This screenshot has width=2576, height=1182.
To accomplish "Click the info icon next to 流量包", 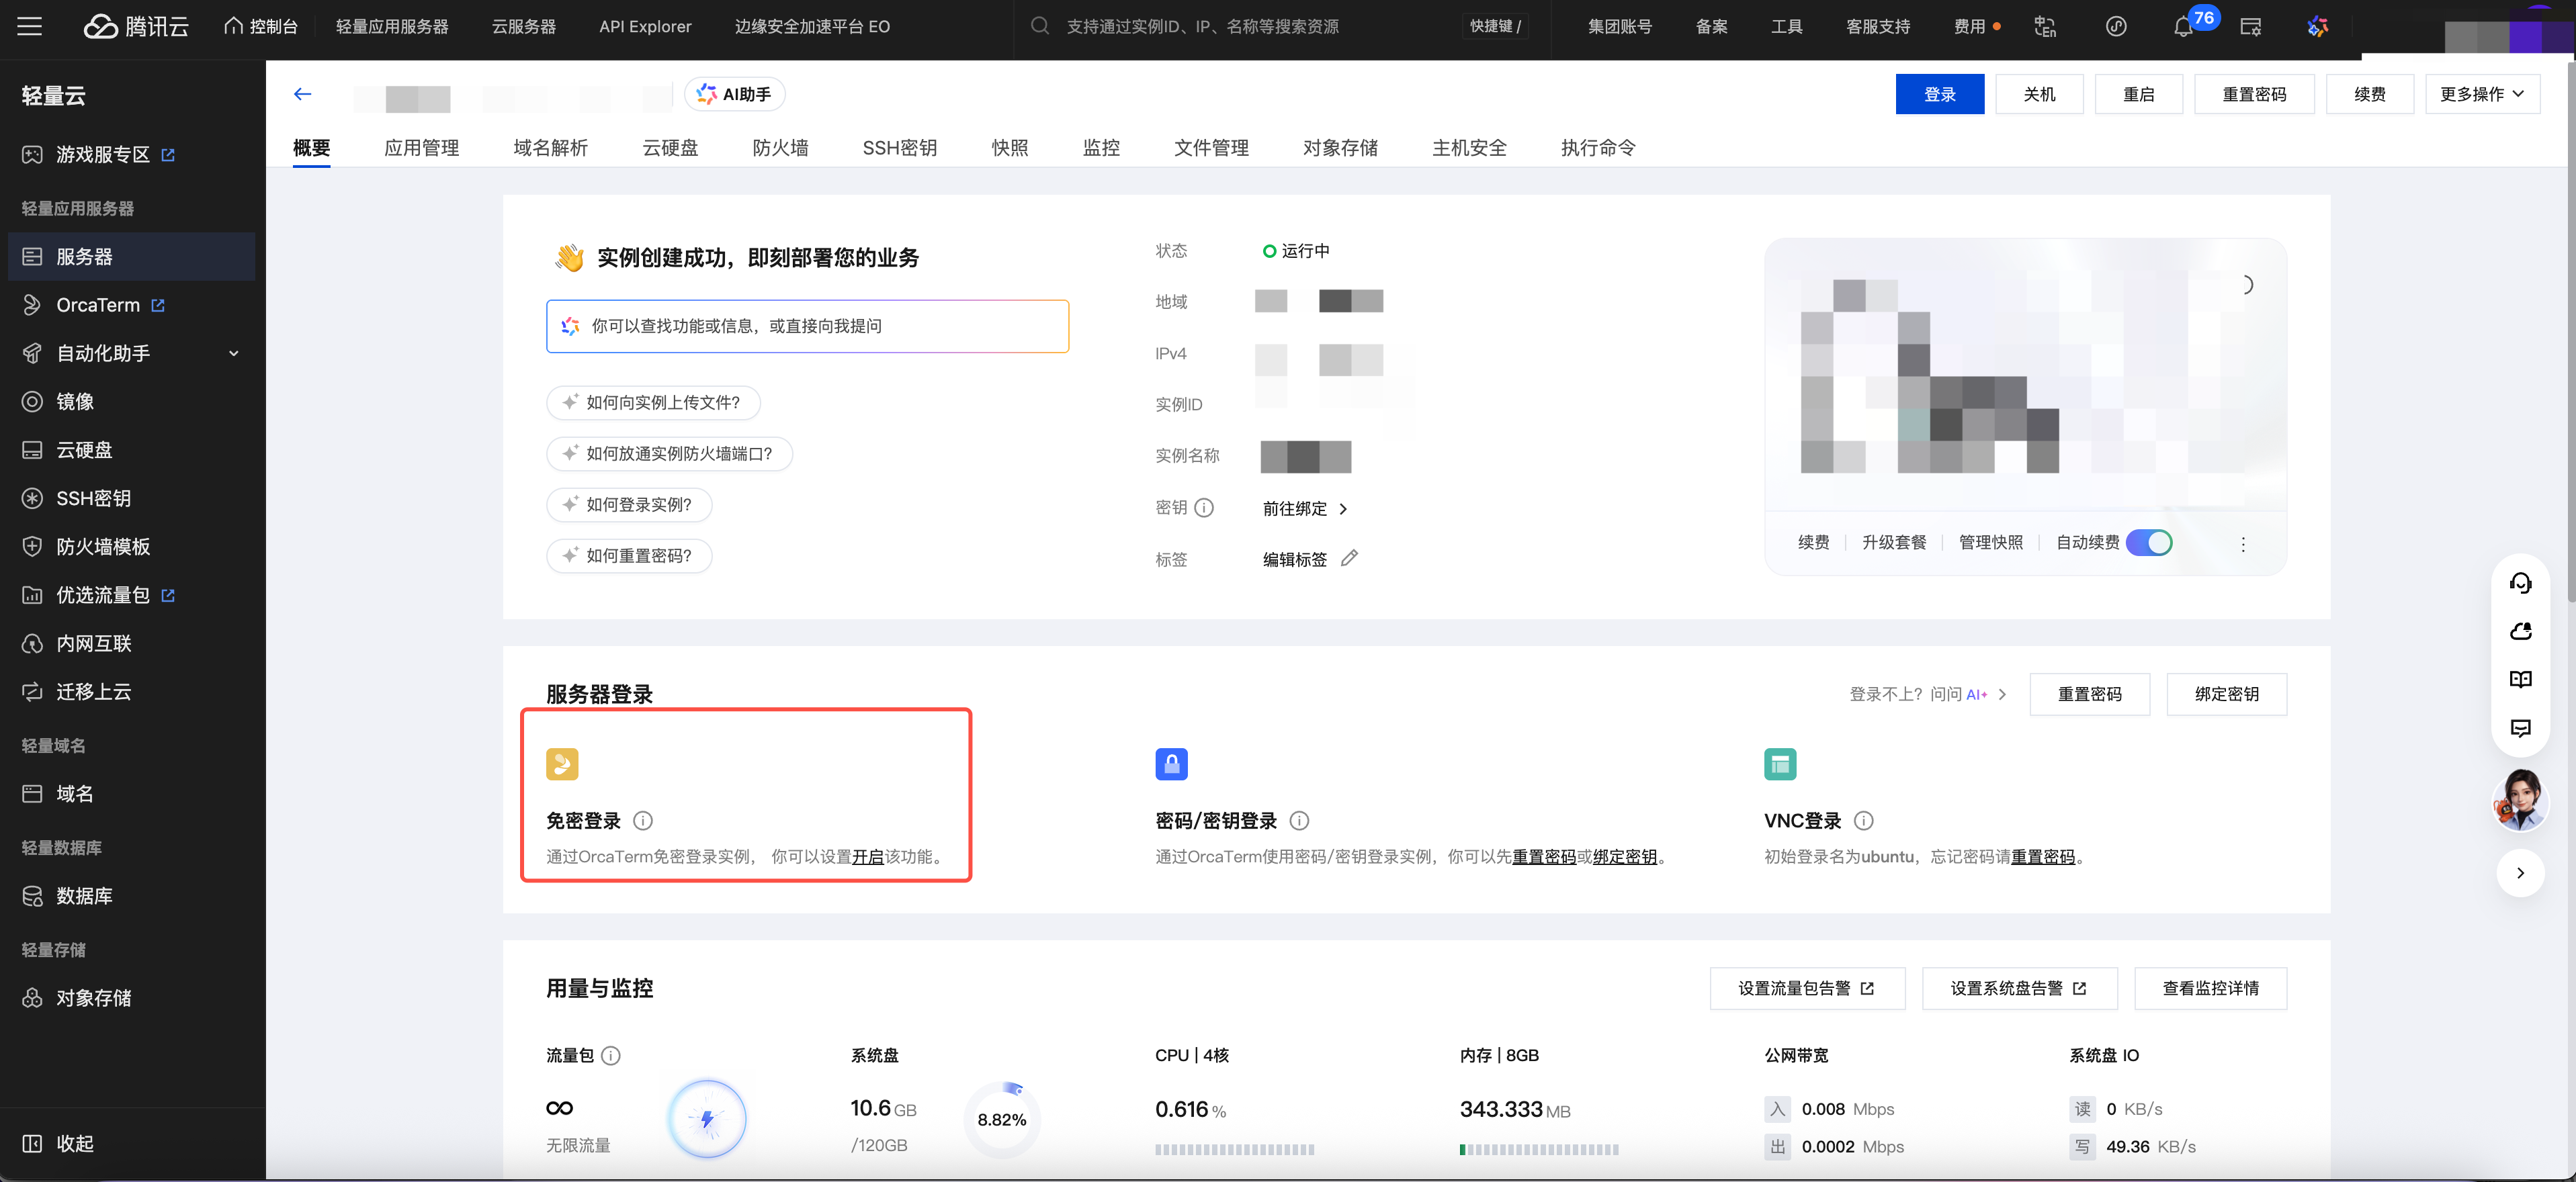I will (611, 1055).
